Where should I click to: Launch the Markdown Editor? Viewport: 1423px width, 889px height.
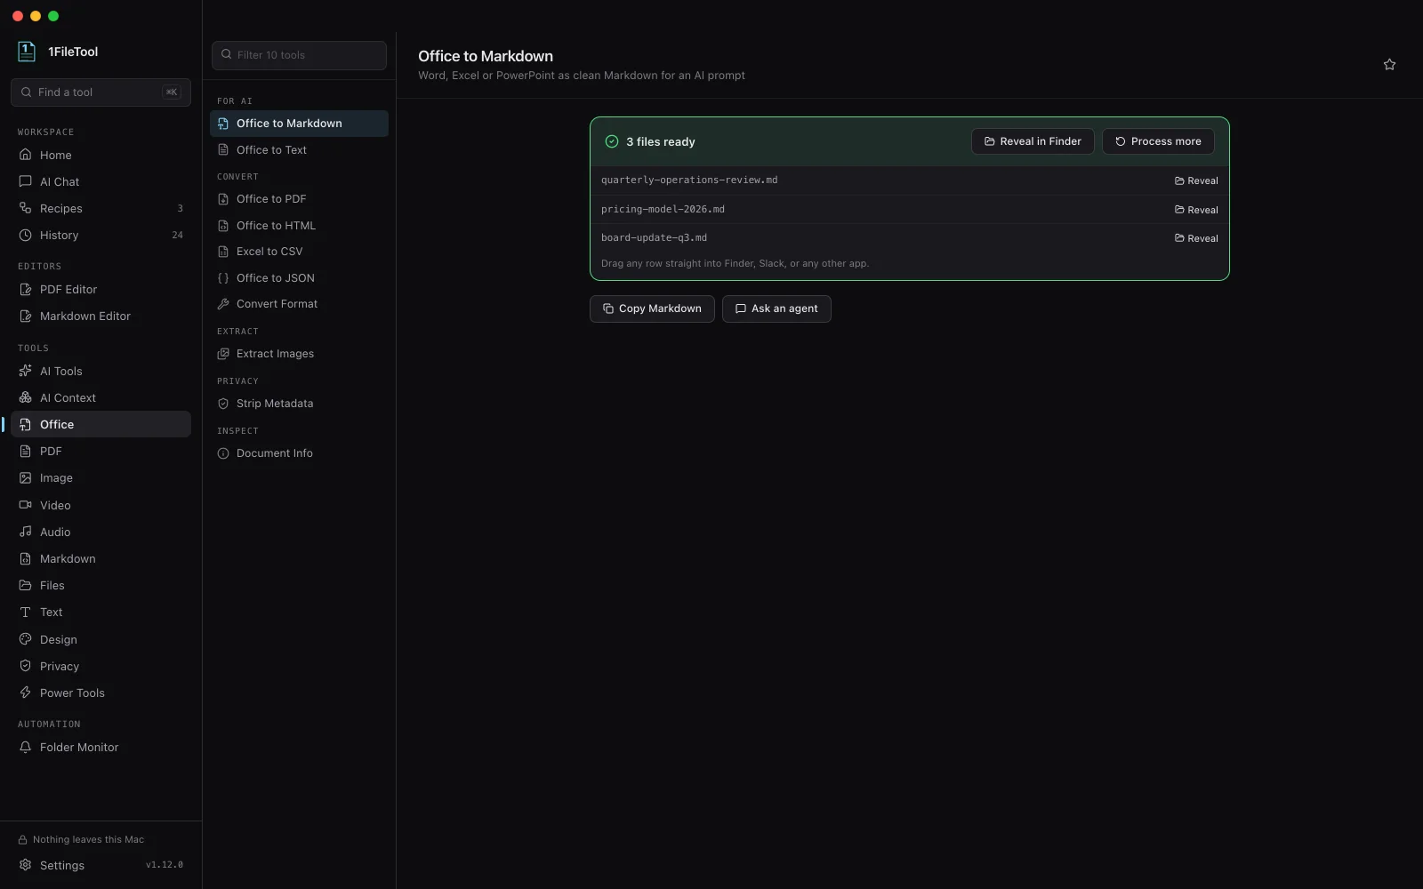100,316
